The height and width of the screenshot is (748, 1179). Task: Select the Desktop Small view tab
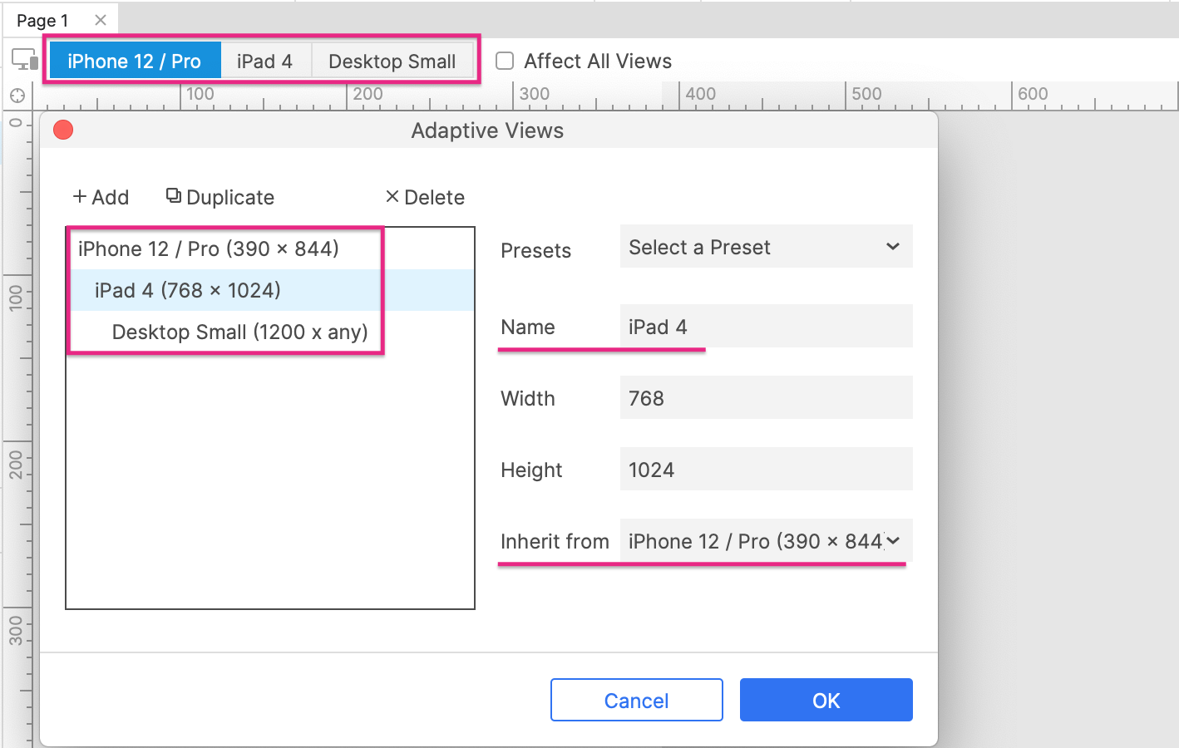pos(392,62)
